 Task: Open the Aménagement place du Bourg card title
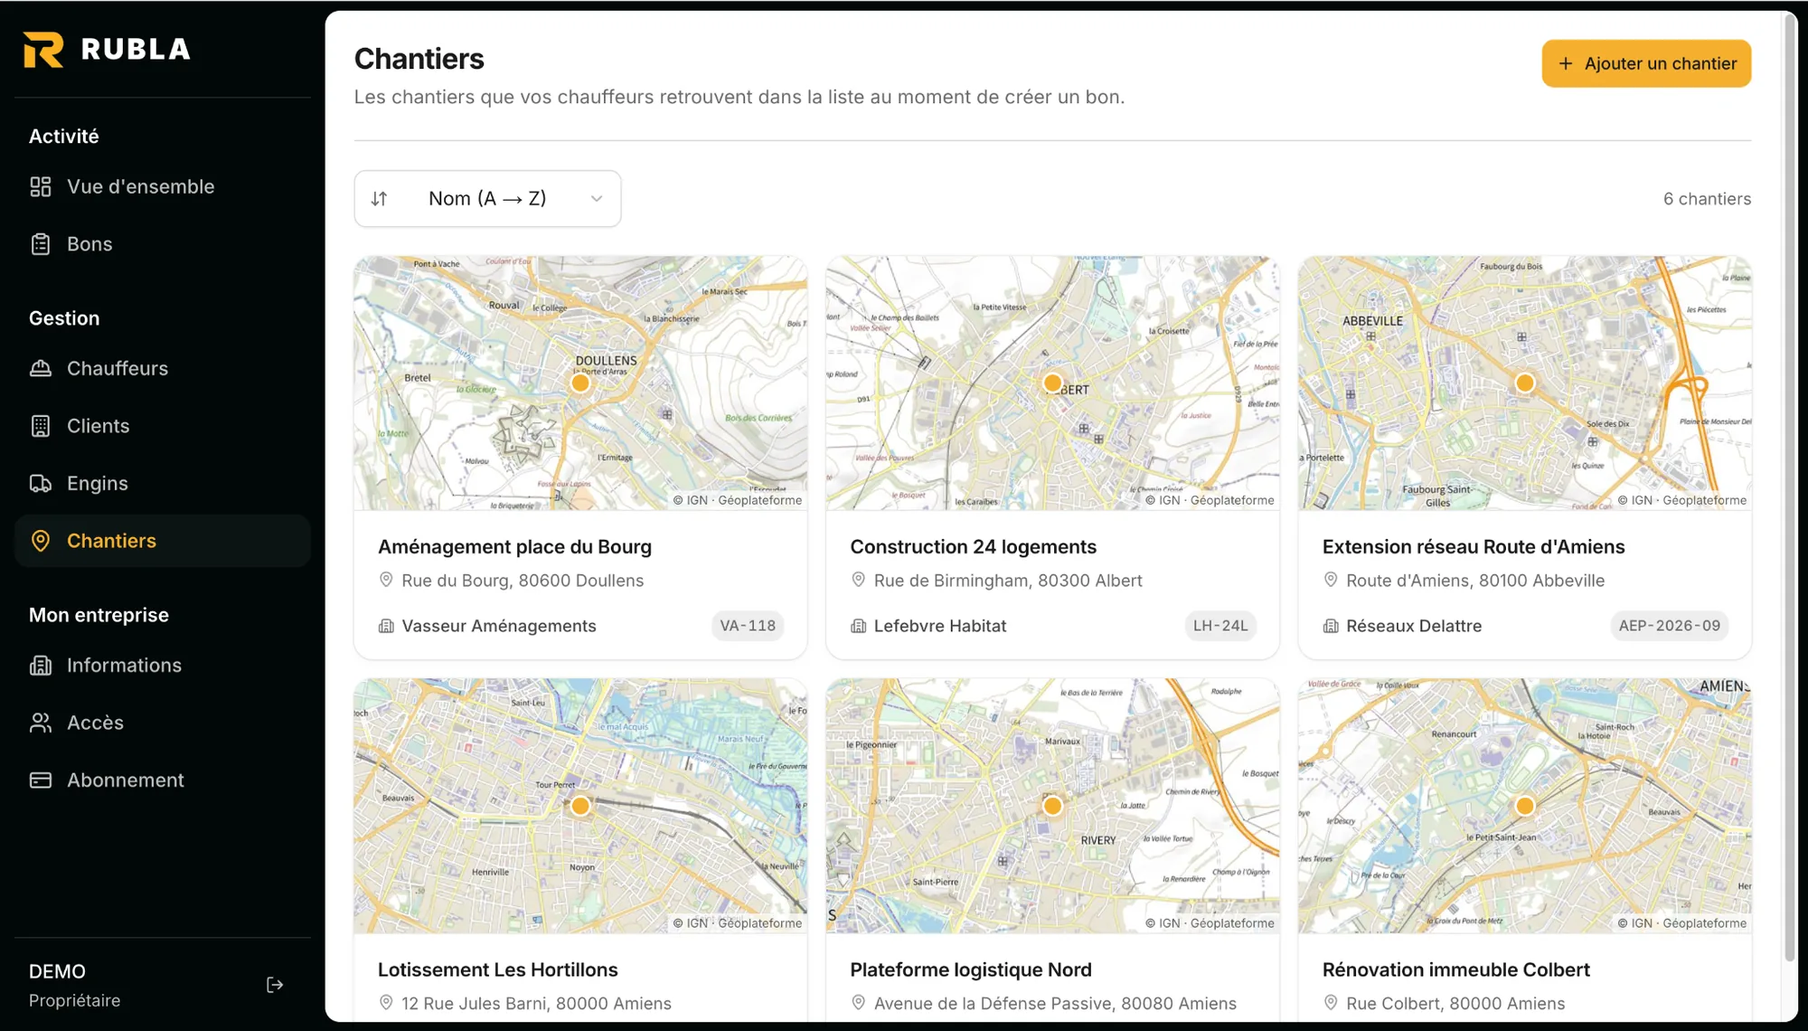coord(514,546)
